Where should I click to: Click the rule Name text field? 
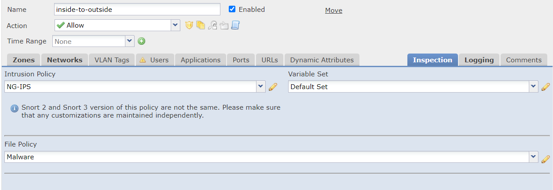click(137, 9)
